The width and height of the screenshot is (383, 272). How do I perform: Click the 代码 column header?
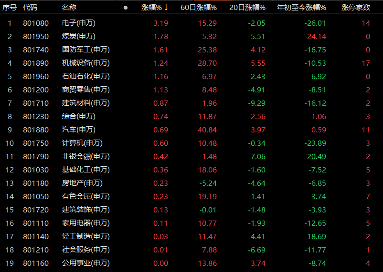30,8
